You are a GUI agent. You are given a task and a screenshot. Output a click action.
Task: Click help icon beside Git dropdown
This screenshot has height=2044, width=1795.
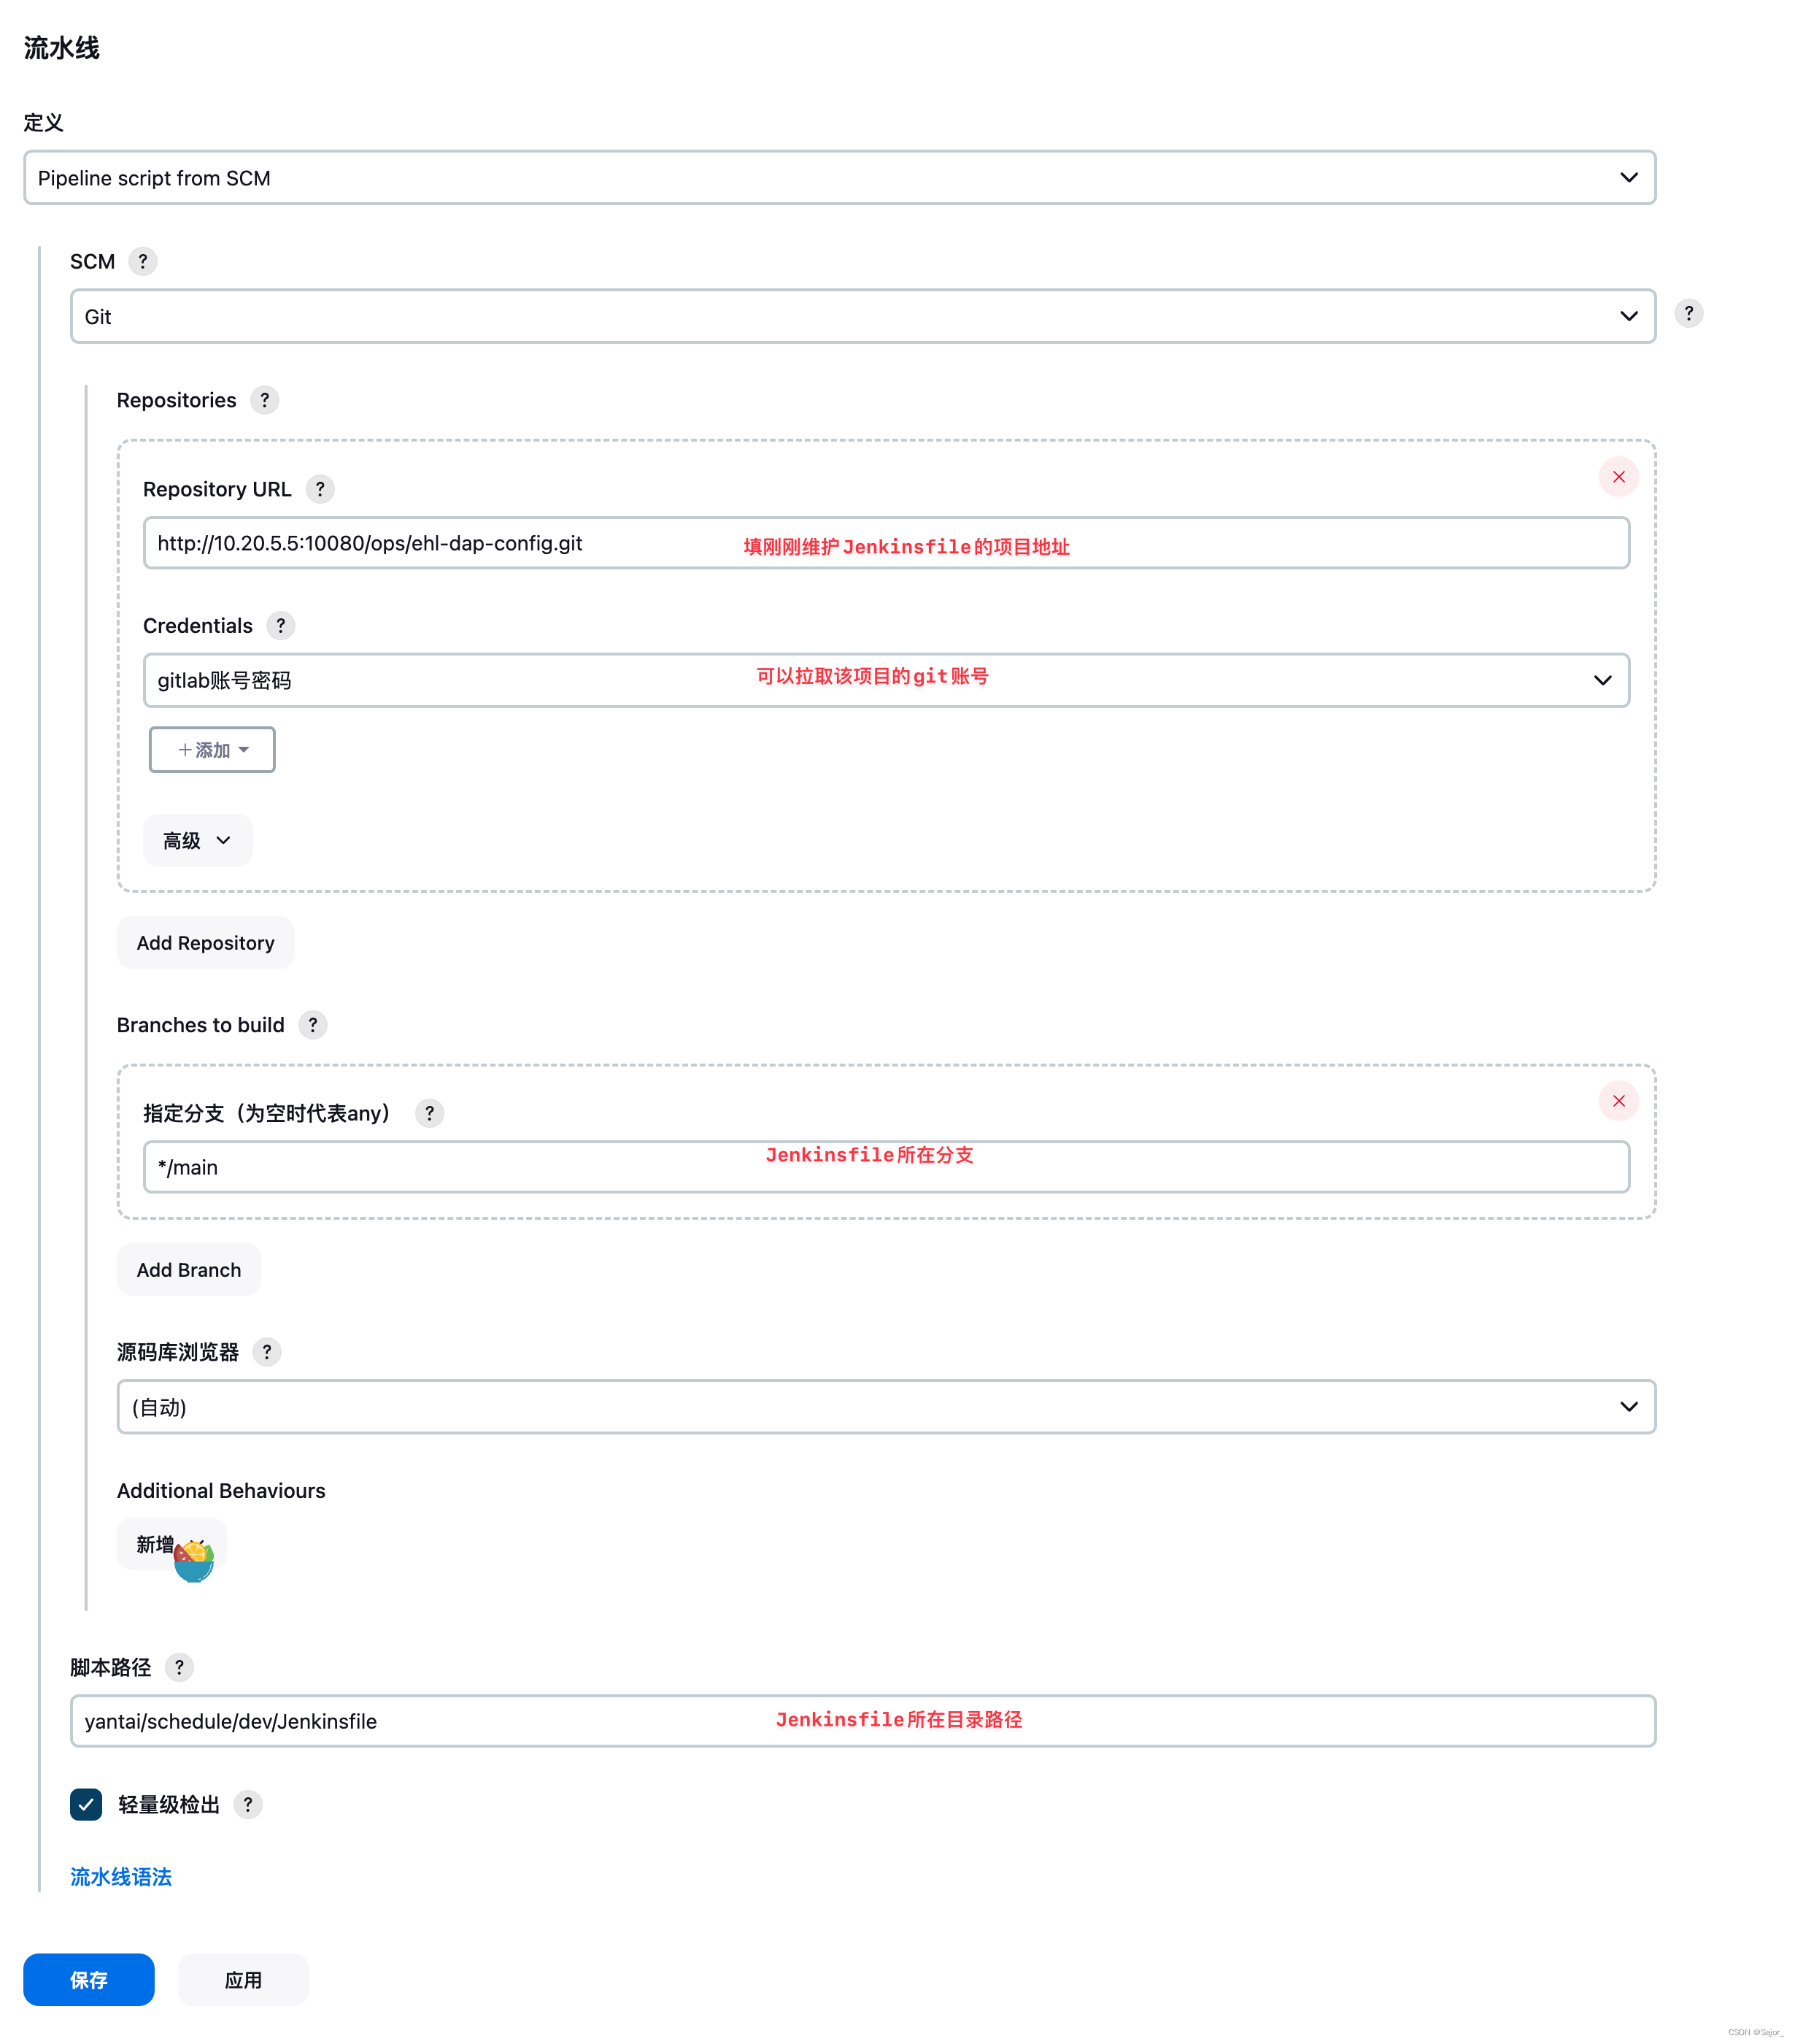(1688, 313)
